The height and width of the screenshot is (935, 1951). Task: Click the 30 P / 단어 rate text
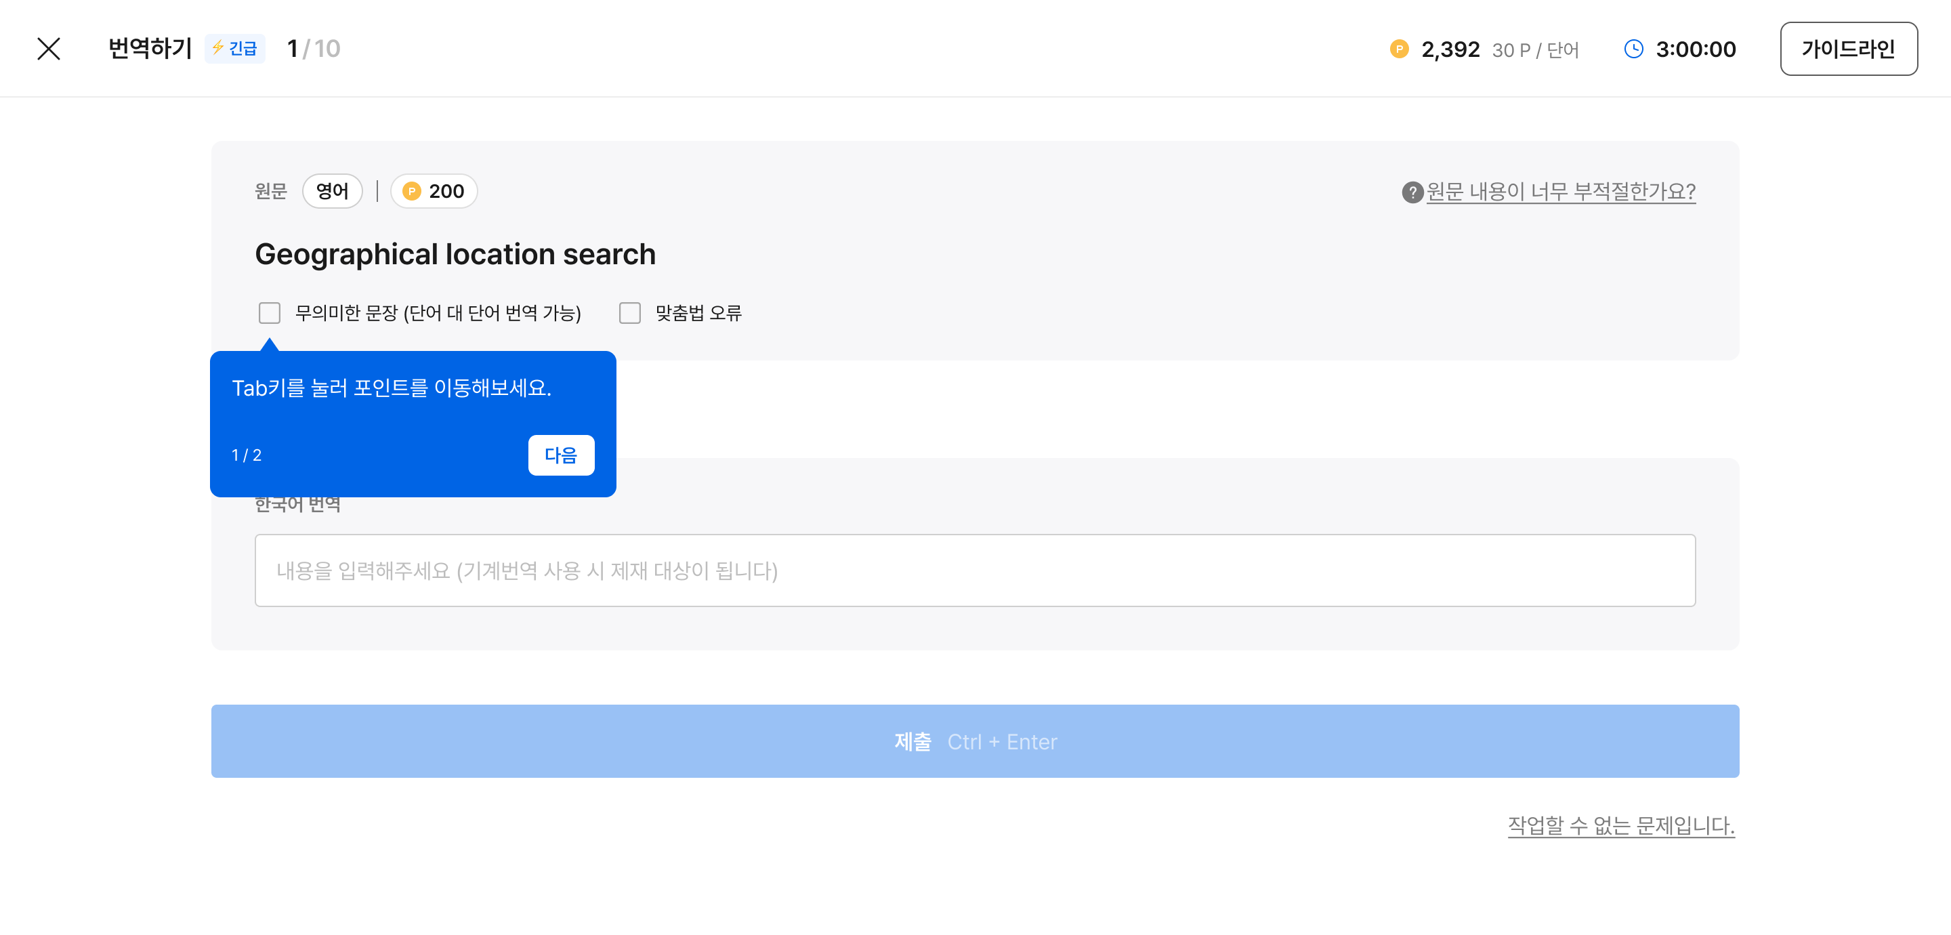pyautogui.click(x=1535, y=50)
